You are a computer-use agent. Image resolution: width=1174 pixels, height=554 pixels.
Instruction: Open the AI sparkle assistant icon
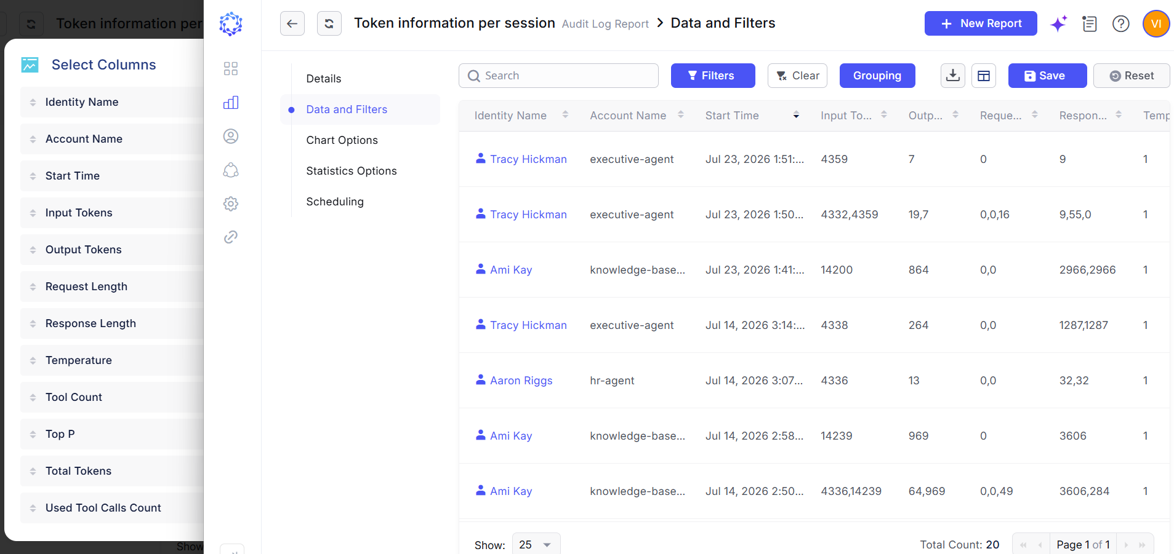(x=1059, y=23)
